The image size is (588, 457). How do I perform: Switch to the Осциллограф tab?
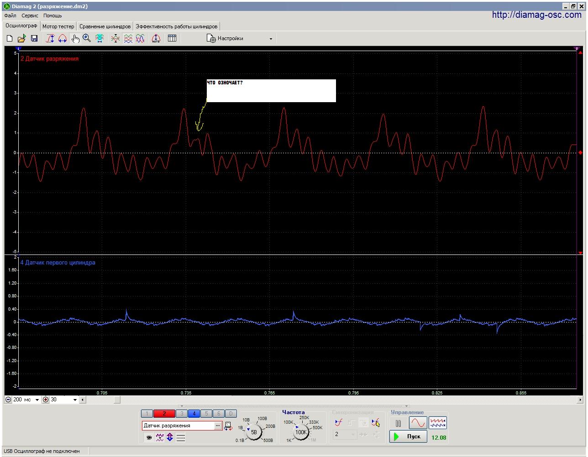[21, 26]
